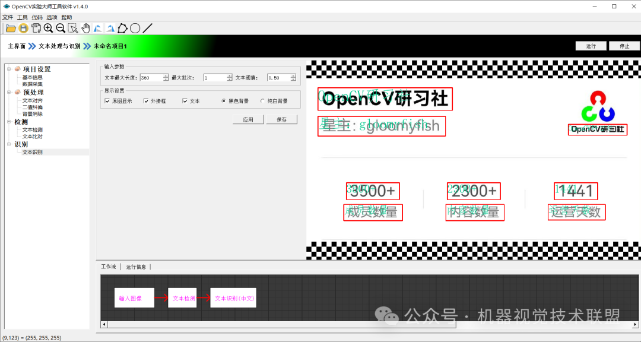The image size is (641, 342).
Task: Select 文本检测 in the project tree
Action: pos(32,129)
